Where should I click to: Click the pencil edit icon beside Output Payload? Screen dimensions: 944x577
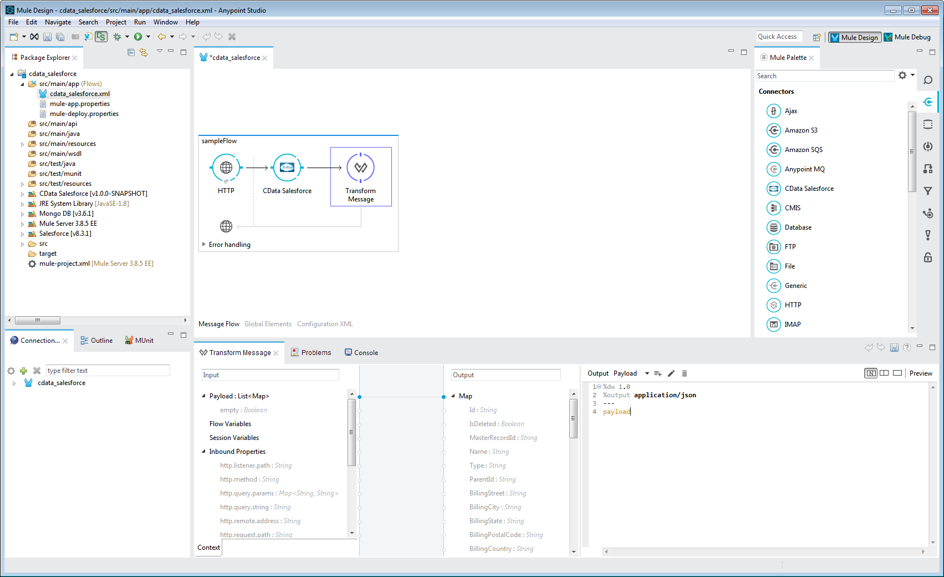coord(671,373)
